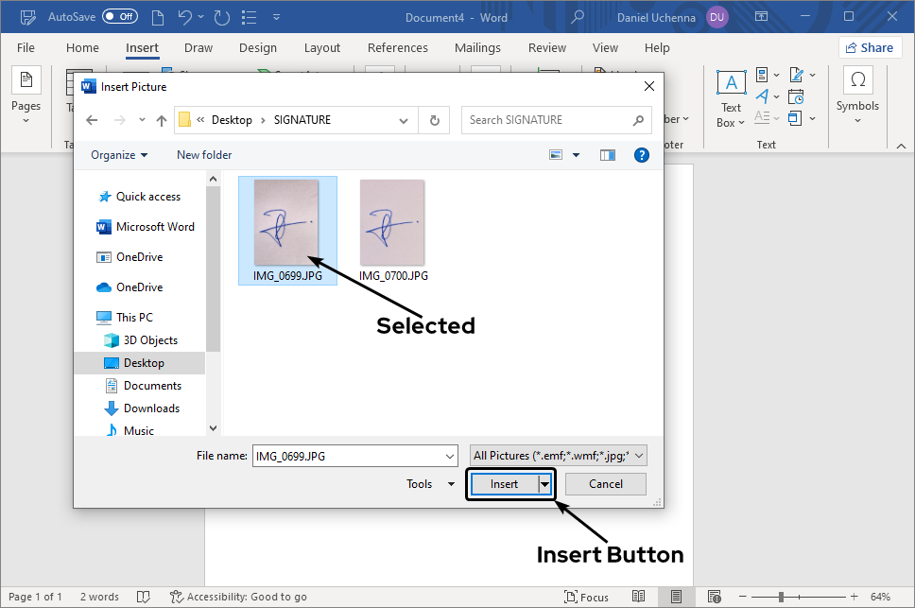The width and height of the screenshot is (915, 608).
Task: Click the Insert button to add the signature
Action: coord(504,483)
